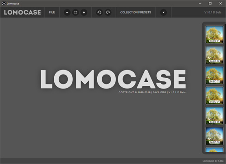226x164 pixels.
Task: Open COLLECTION PRESETS menu
Action: pos(136,12)
